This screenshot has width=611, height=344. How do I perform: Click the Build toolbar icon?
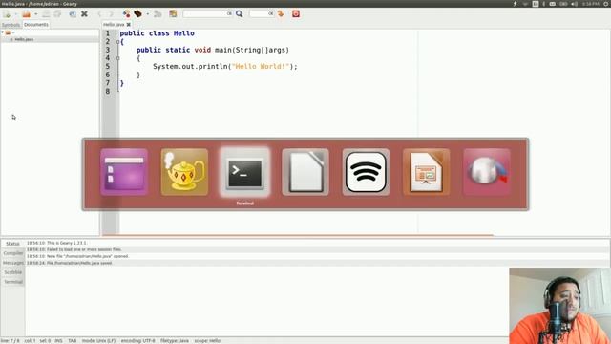tap(137, 14)
